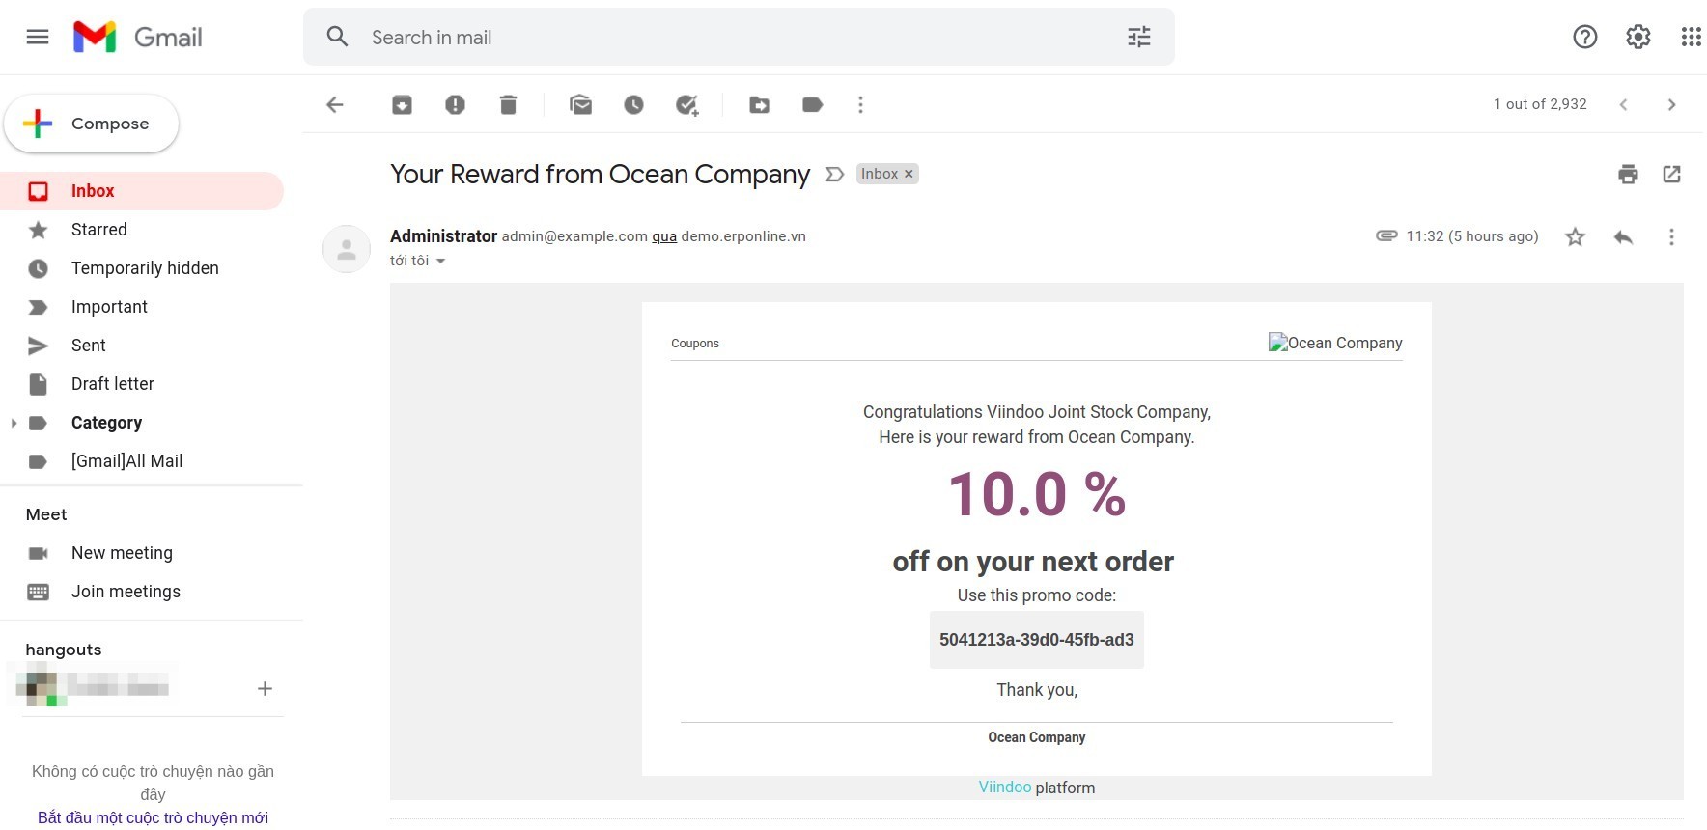Open Settings gear icon
The height and width of the screenshot is (830, 1707).
pos(1638,37)
